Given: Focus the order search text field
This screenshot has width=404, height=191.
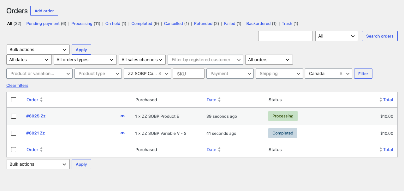Looking at the screenshot, I should (285, 36).
